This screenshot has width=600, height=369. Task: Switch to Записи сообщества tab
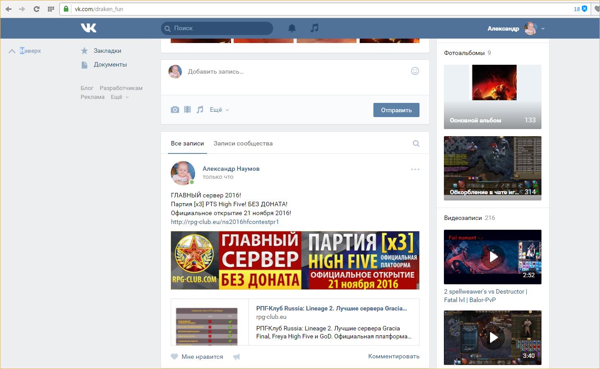[x=243, y=144]
